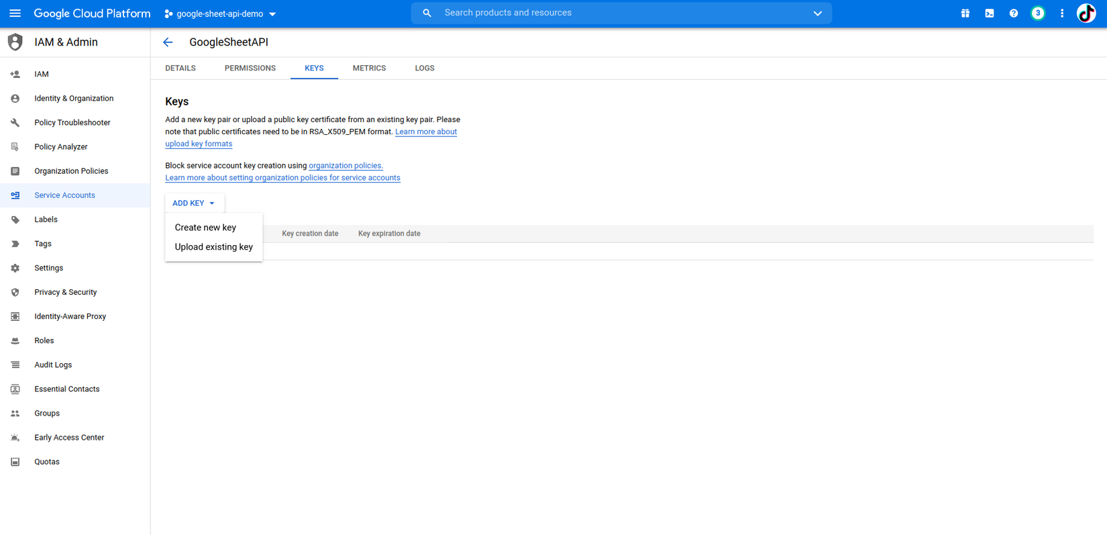1107x535 pixels.
Task: Click the Google Cloud Platform logo text
Action: click(x=92, y=13)
